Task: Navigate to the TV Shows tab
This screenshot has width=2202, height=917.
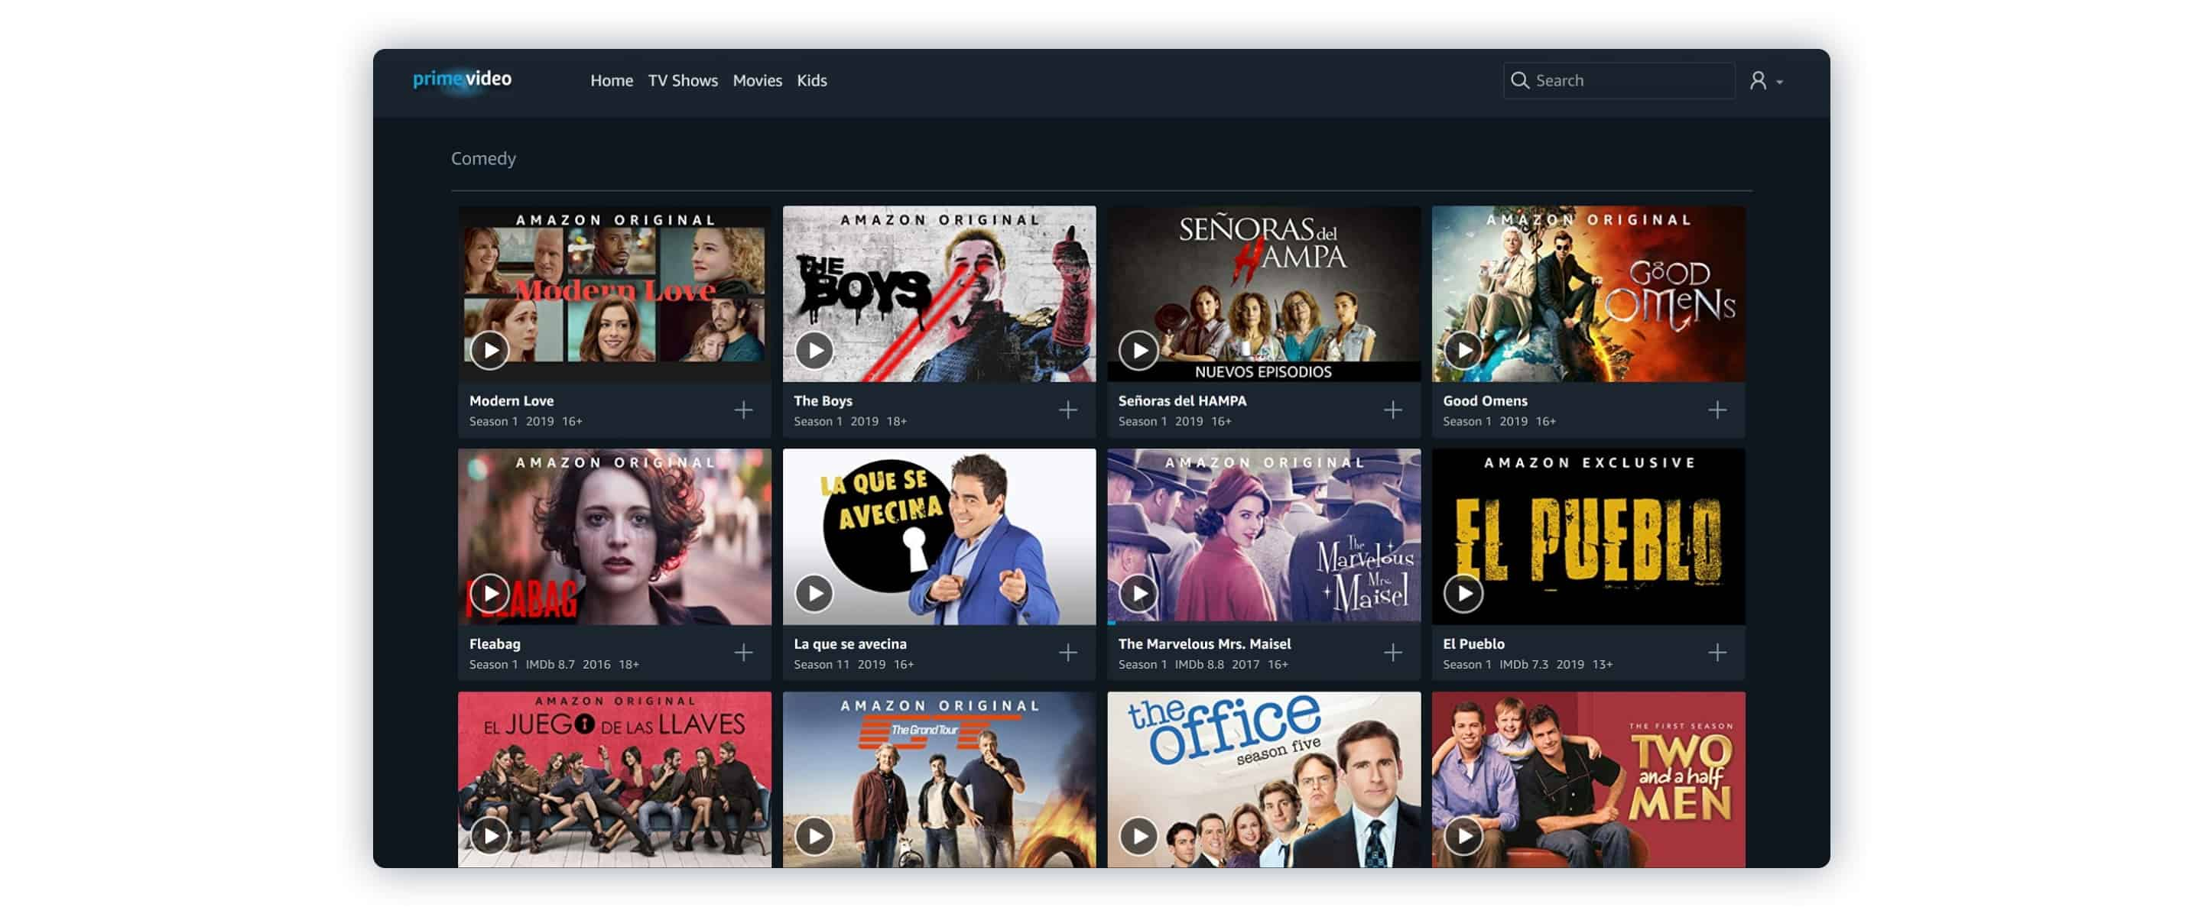Action: (x=683, y=80)
